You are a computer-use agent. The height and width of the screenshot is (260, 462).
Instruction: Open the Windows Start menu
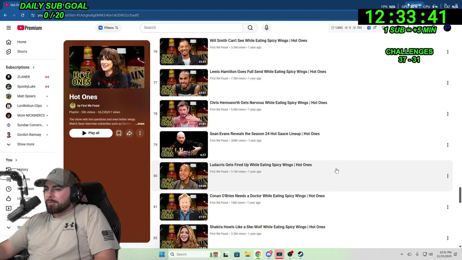coord(162,254)
